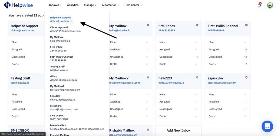Expand the Help Center dropdown
277x136 pixels.
pos(133,5)
